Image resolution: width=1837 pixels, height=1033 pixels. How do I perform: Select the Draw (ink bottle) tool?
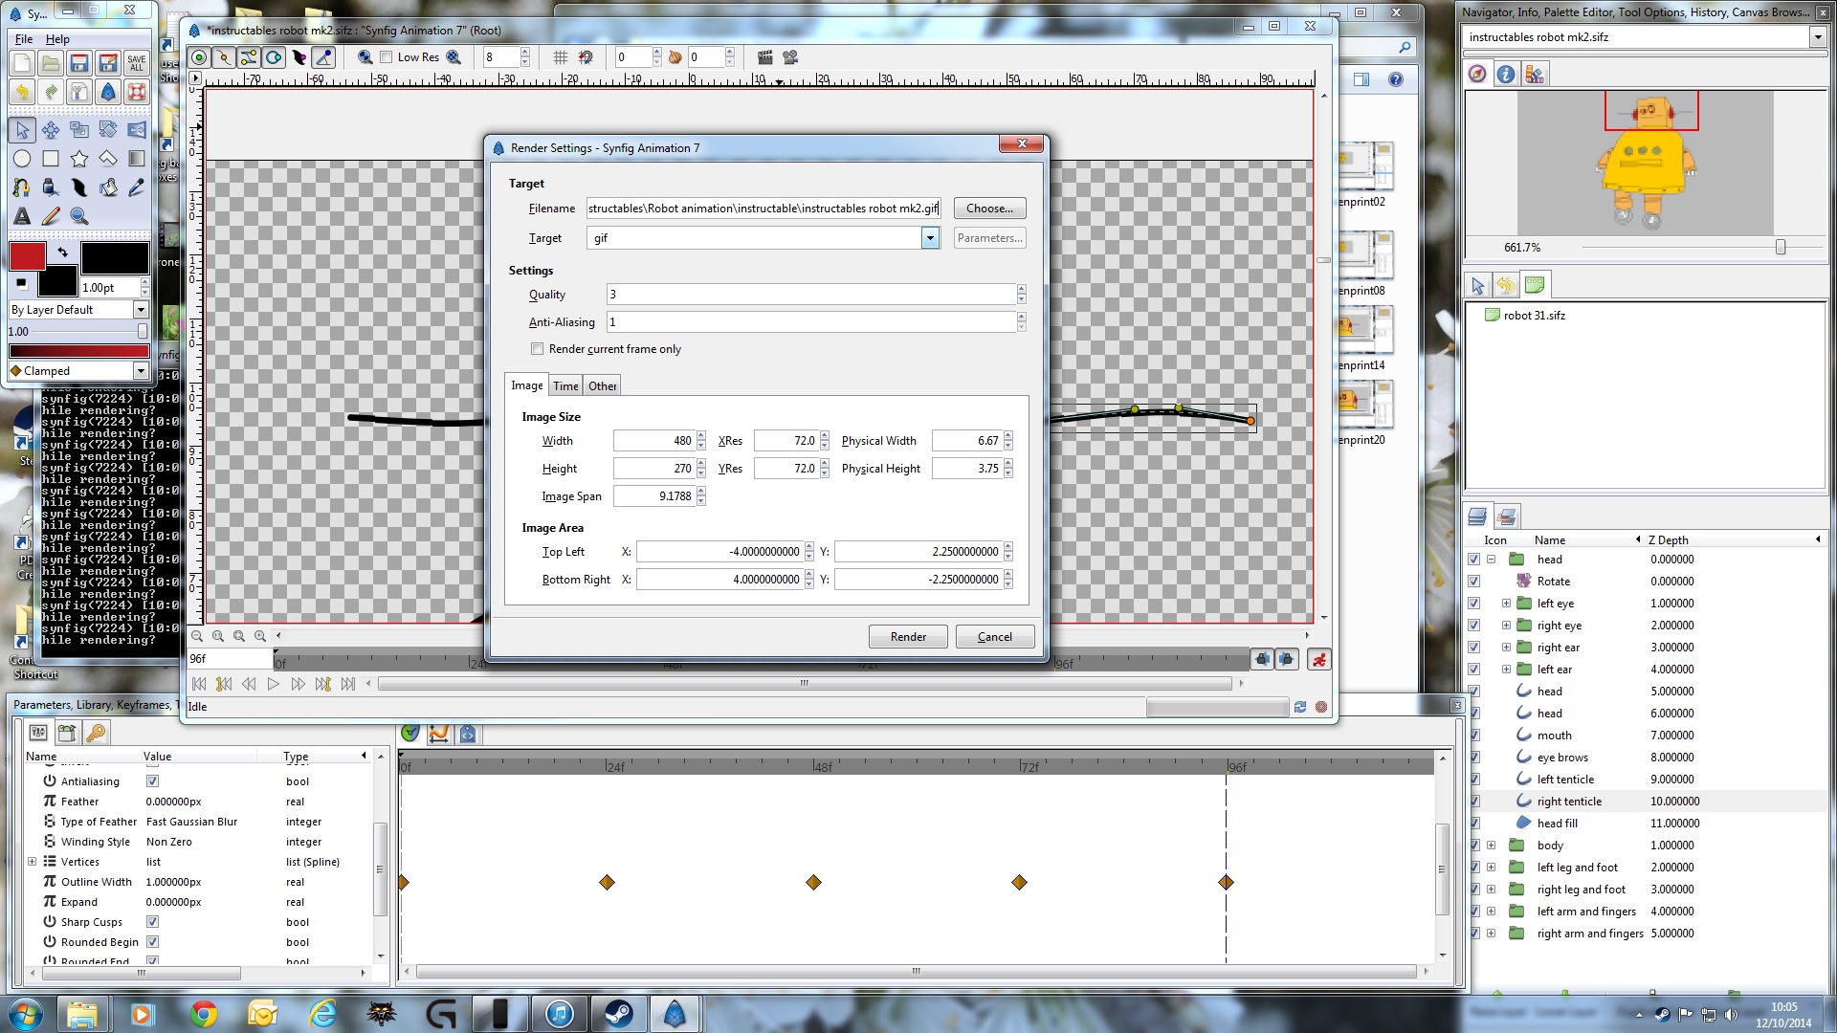(51, 187)
